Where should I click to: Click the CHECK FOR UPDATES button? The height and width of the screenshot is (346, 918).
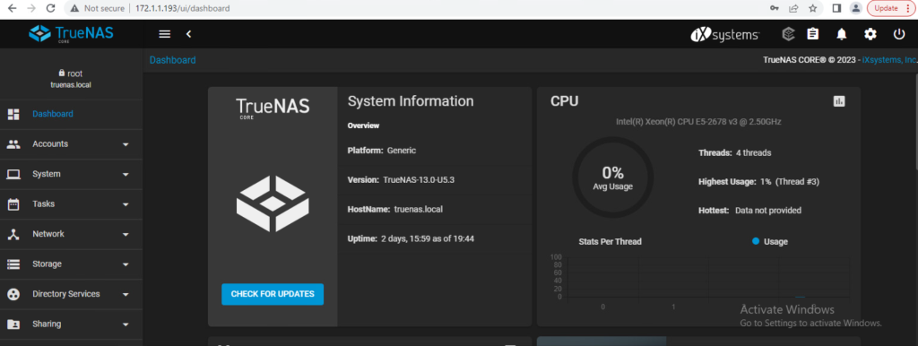pyautogui.click(x=273, y=294)
